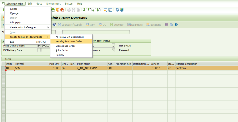This screenshot has width=238, height=122.
Task: Select Change in Allocation table menu
Action: [x=28, y=13]
